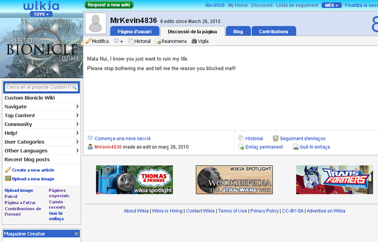Click the Què hi enllaça icon in footer
Screen dimensions: 378x242
(x=295, y=147)
